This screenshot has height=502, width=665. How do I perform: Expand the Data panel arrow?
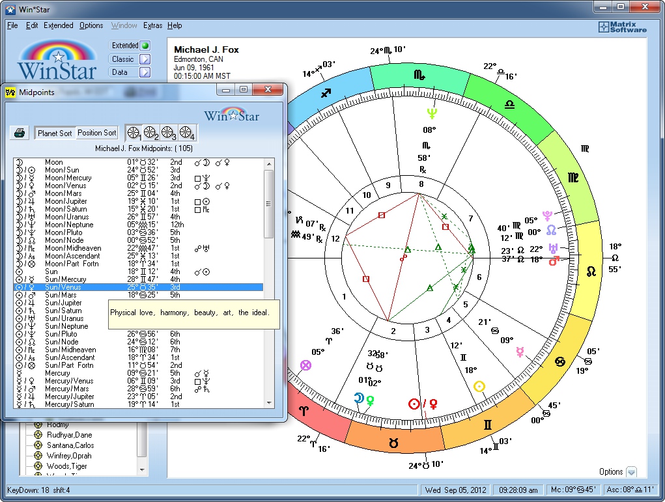coord(145,72)
